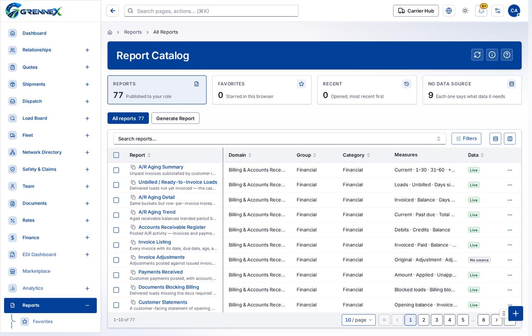Click the refresh icon in Report Catalog header
532x336 pixels.
pos(477,55)
